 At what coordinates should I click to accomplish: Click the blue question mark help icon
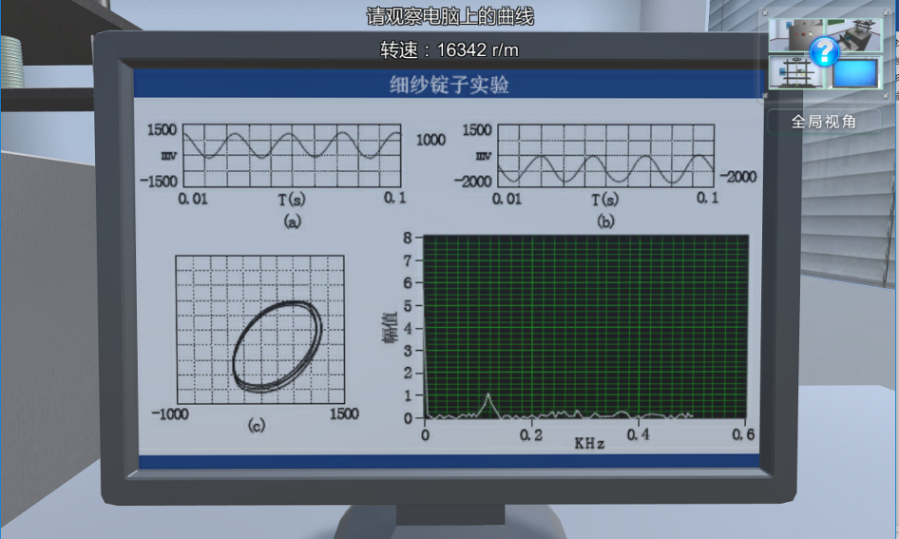pyautogui.click(x=824, y=51)
